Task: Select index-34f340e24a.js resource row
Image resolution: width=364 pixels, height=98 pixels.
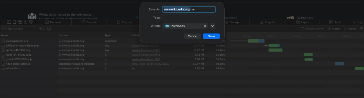Action: (182, 55)
